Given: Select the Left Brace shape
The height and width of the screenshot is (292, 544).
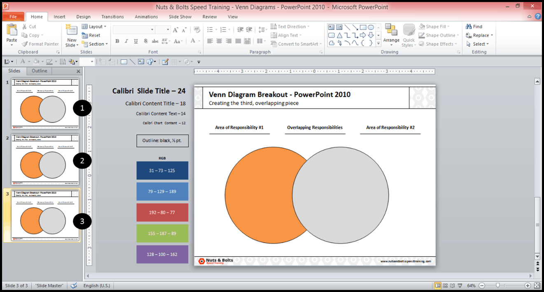Looking at the screenshot, I should (363, 43).
